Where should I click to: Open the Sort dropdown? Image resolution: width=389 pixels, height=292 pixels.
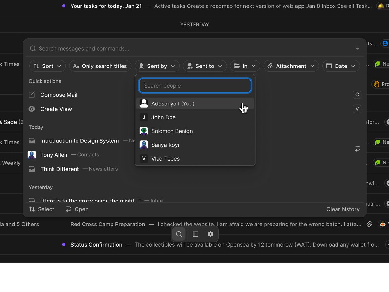48,66
